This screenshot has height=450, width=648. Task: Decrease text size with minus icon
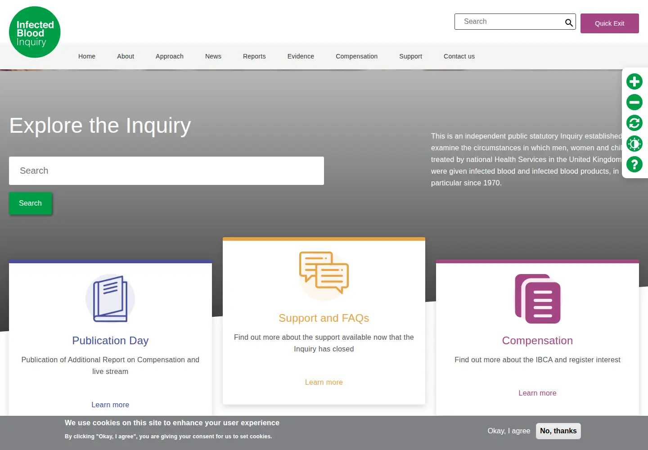coord(634,102)
